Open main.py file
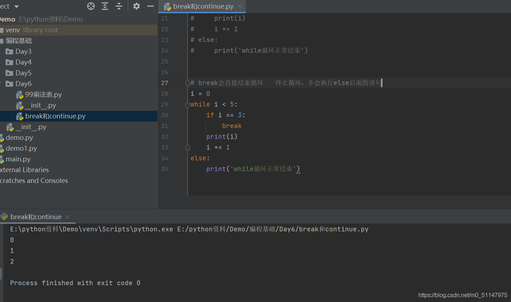This screenshot has width=511, height=302. pyautogui.click(x=18, y=159)
